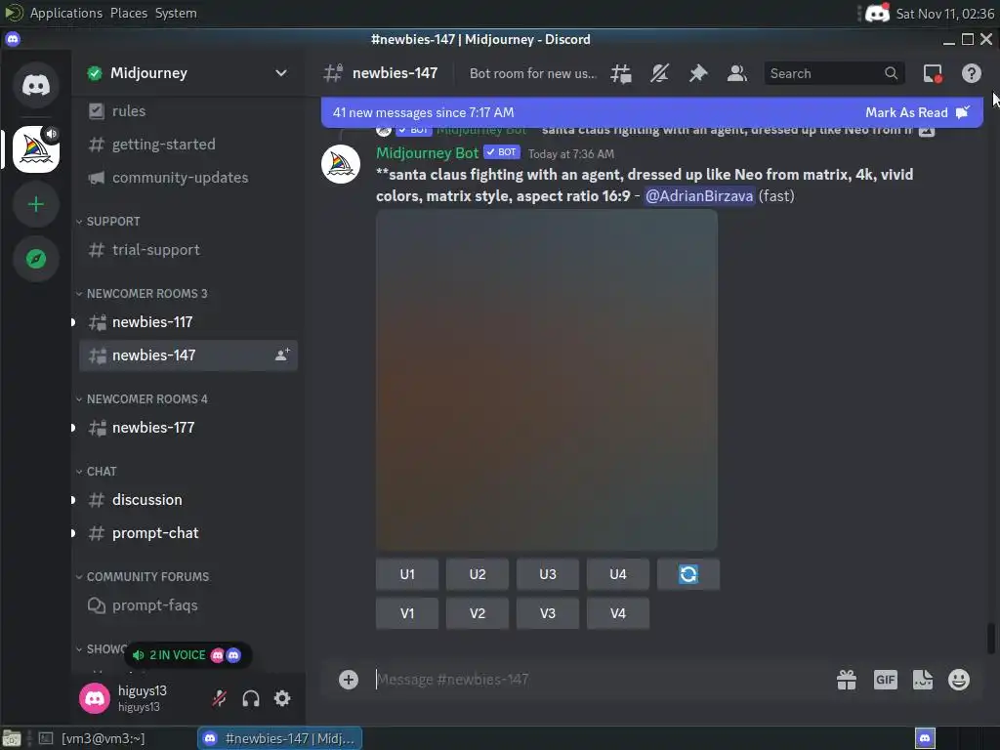Click the Message #newbies-147 input box

click(600, 680)
